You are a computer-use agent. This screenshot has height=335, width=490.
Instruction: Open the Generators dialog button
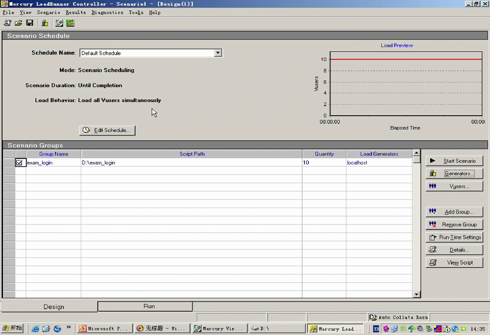click(x=454, y=174)
